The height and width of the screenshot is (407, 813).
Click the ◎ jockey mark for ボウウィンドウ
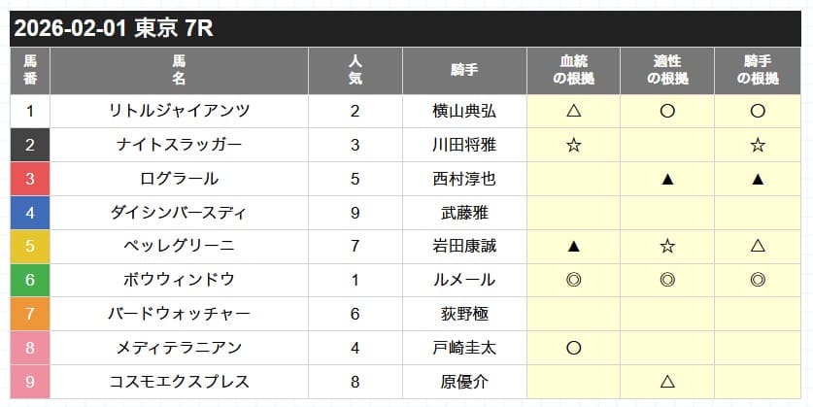(758, 280)
